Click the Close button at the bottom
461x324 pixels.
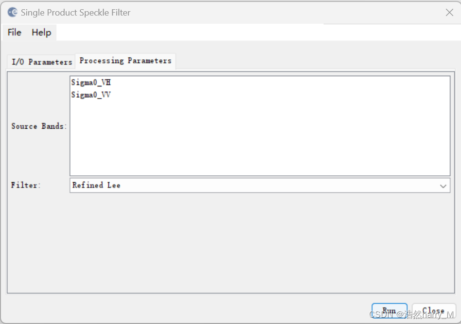click(433, 311)
